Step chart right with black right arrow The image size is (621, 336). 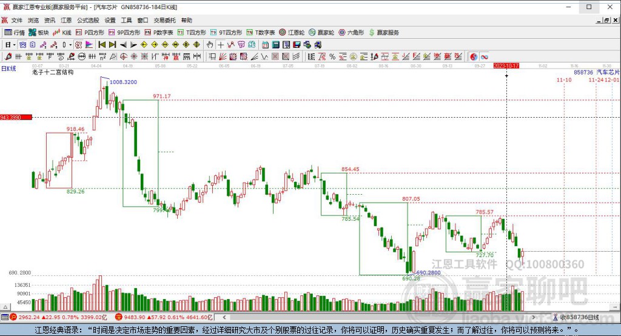click(133, 45)
